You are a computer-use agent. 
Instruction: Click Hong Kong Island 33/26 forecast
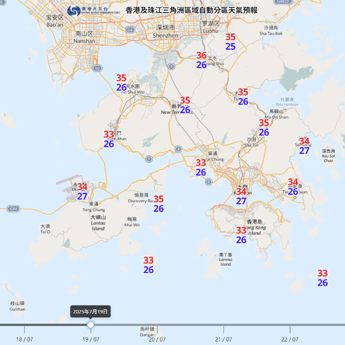pyautogui.click(x=241, y=235)
